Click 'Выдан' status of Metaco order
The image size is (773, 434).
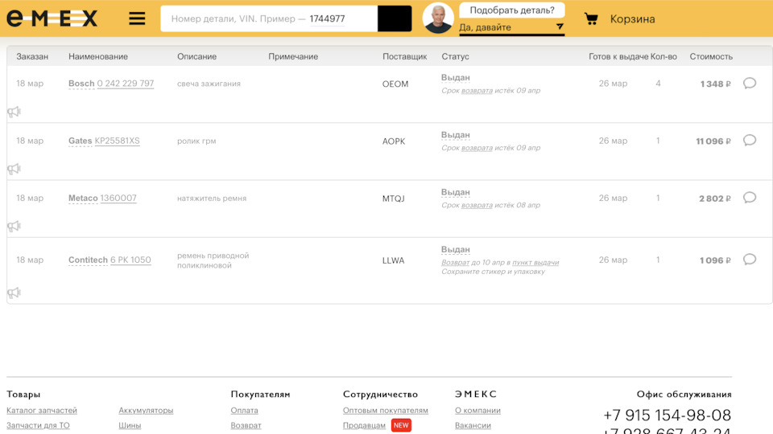pyautogui.click(x=456, y=192)
